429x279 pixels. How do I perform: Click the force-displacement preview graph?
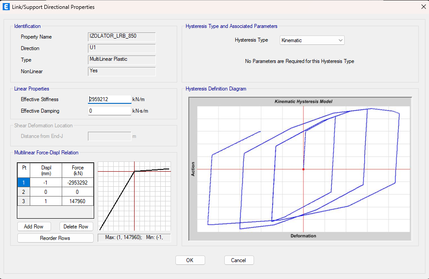pos(134,196)
